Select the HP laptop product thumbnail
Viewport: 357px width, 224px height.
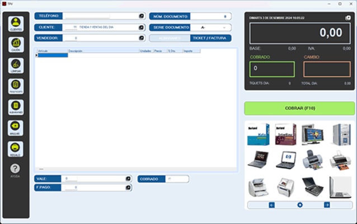click(286, 160)
